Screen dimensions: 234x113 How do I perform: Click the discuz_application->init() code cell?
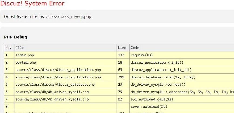click(x=157, y=62)
